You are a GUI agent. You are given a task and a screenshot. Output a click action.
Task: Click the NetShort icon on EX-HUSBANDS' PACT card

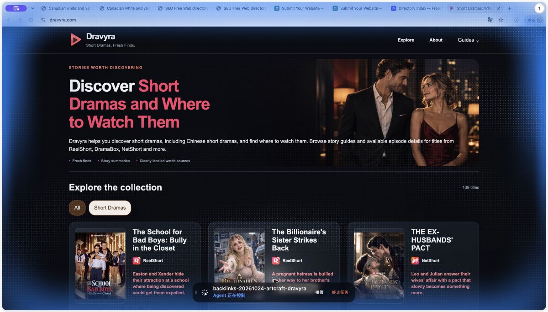click(x=415, y=260)
